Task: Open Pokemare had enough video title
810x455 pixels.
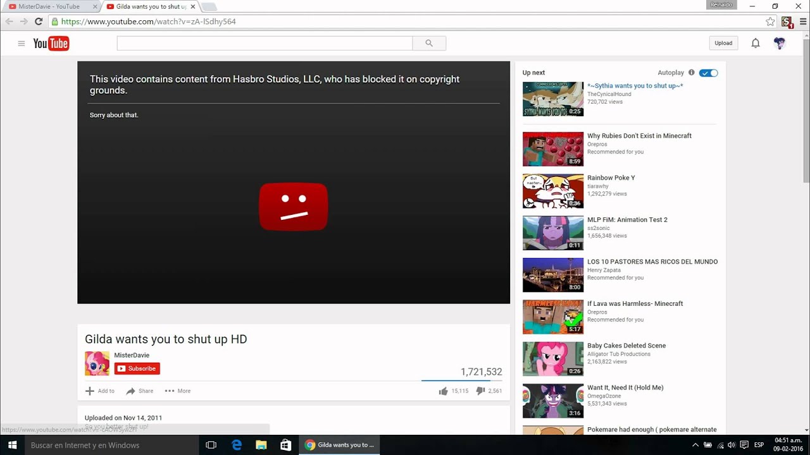Action: pyautogui.click(x=652, y=430)
